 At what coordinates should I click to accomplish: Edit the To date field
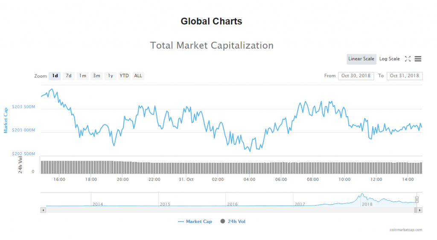pos(405,76)
